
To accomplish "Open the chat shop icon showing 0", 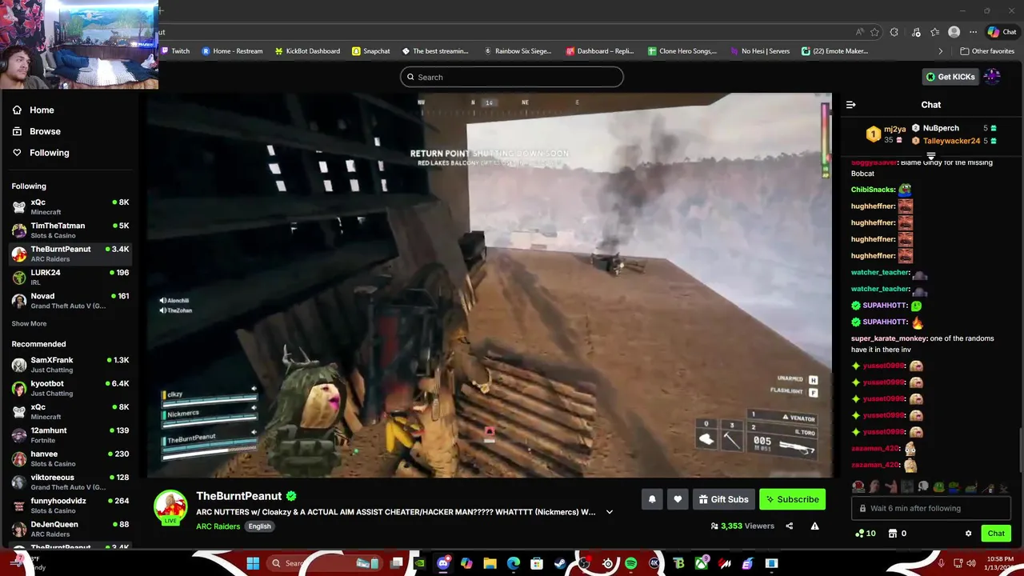I will [897, 534].
